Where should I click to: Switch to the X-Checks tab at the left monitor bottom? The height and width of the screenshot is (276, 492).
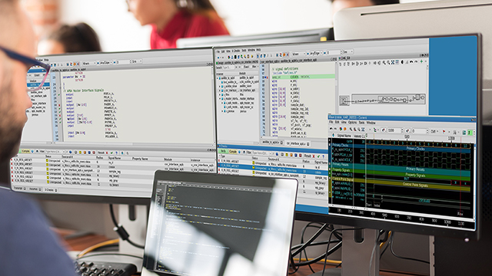(50, 190)
